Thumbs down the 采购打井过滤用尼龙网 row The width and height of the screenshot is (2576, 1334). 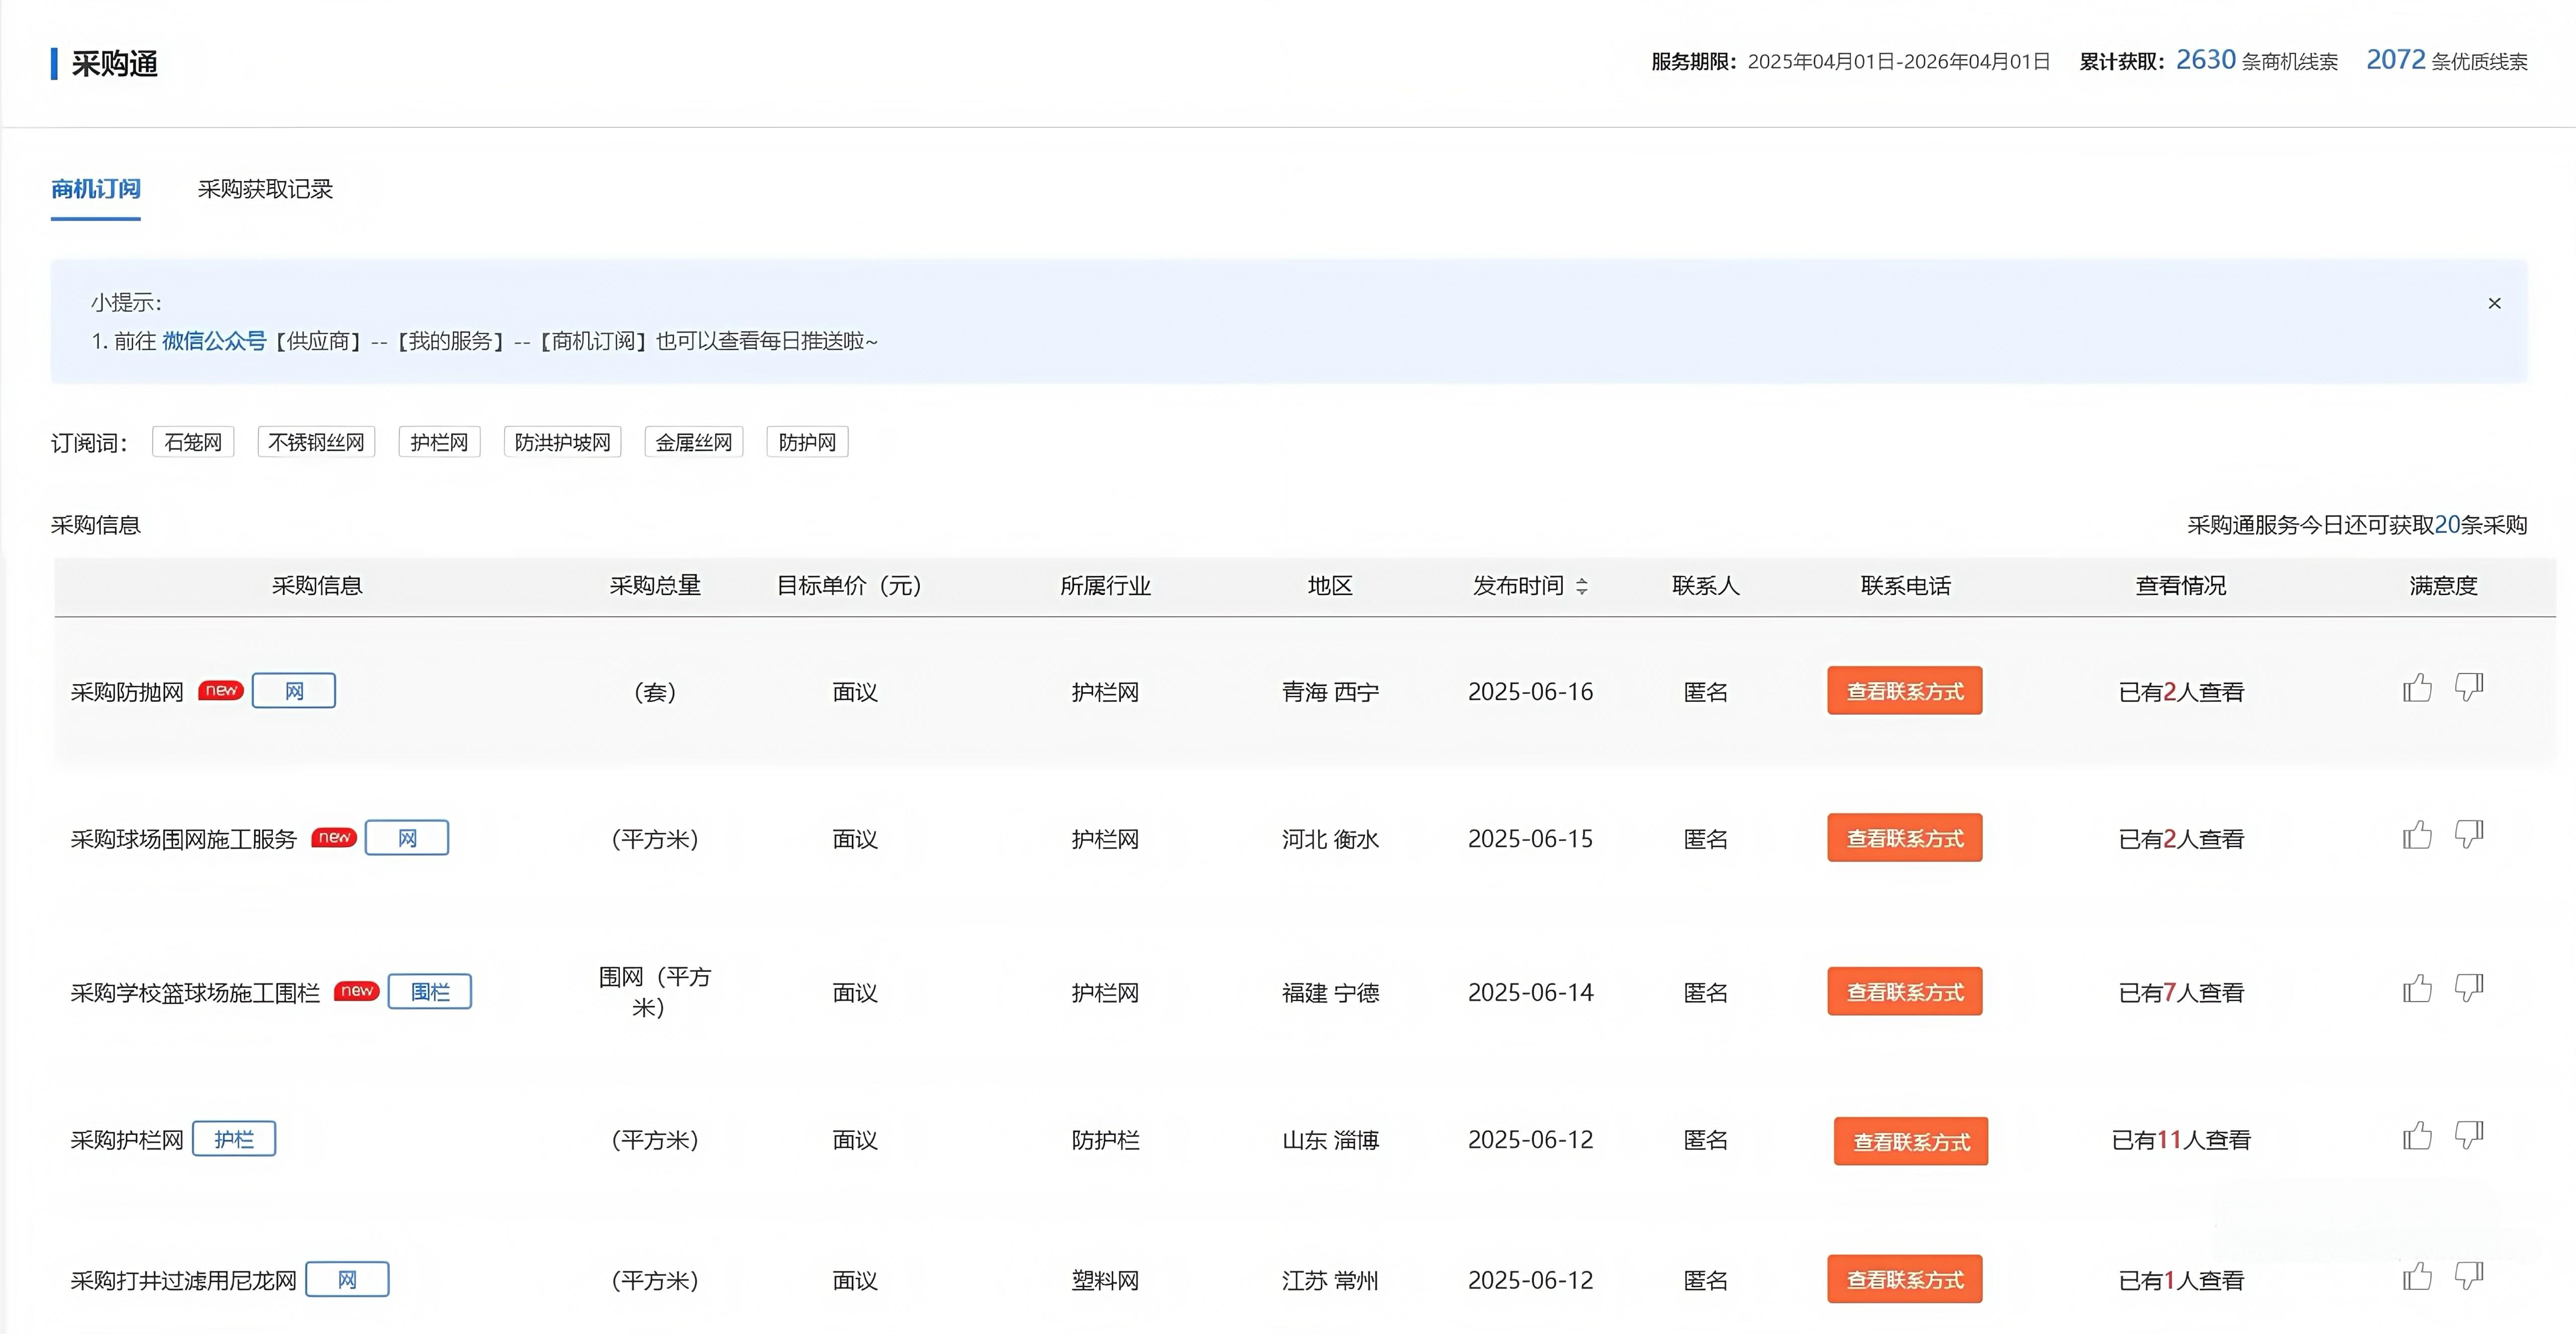pyautogui.click(x=2469, y=1277)
